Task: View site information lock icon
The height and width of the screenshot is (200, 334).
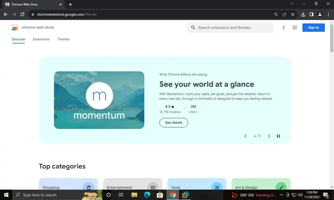Action: pos(33,14)
